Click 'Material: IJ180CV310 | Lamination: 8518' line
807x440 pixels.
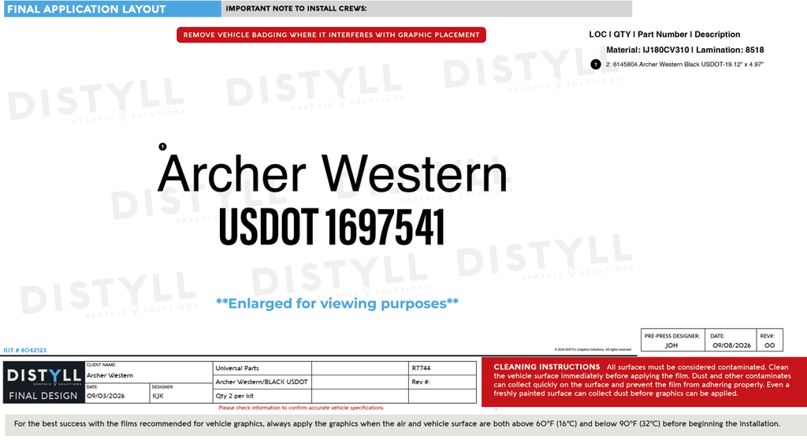point(685,50)
